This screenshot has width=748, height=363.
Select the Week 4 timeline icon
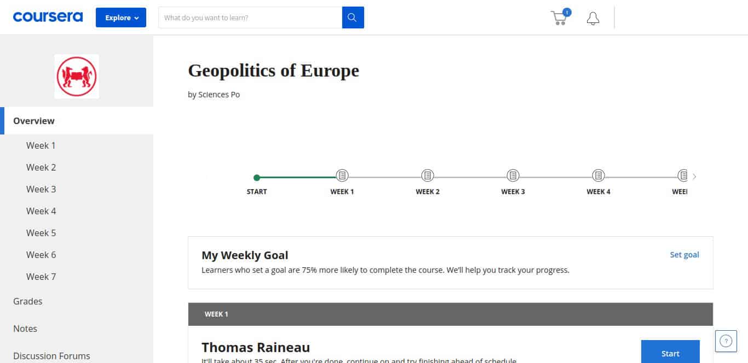click(599, 175)
